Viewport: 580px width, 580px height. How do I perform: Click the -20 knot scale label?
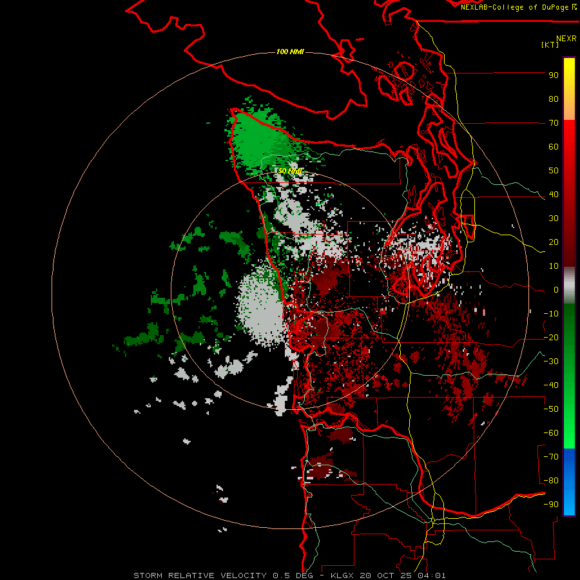(x=551, y=338)
